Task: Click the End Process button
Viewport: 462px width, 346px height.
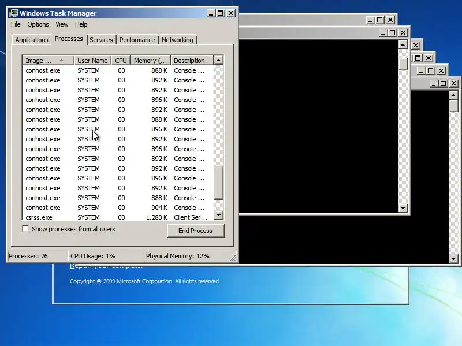Action: [x=196, y=231]
